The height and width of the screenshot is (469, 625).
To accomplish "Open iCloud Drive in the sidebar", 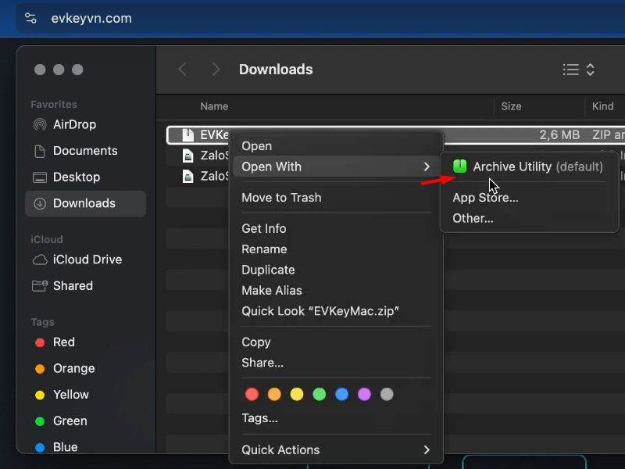I will click(x=85, y=260).
